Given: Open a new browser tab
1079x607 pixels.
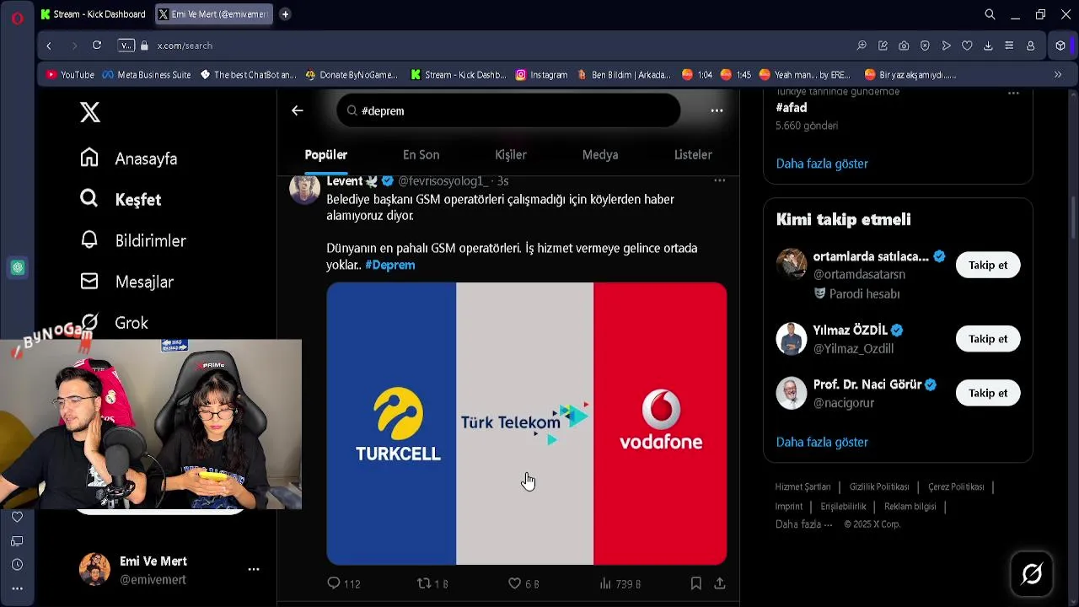Looking at the screenshot, I should [x=285, y=14].
